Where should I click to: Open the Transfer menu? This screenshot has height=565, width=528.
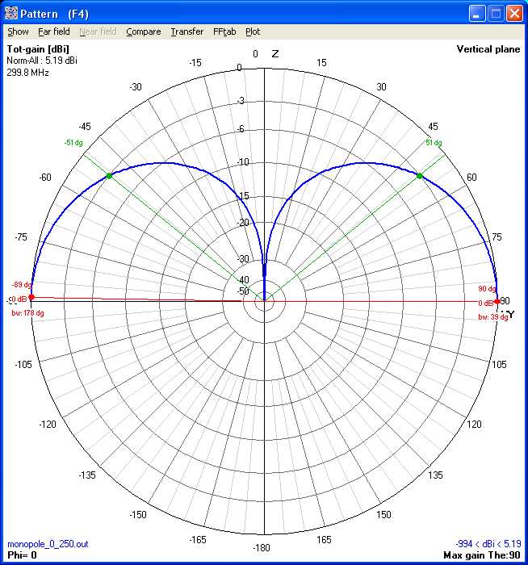pos(187,31)
